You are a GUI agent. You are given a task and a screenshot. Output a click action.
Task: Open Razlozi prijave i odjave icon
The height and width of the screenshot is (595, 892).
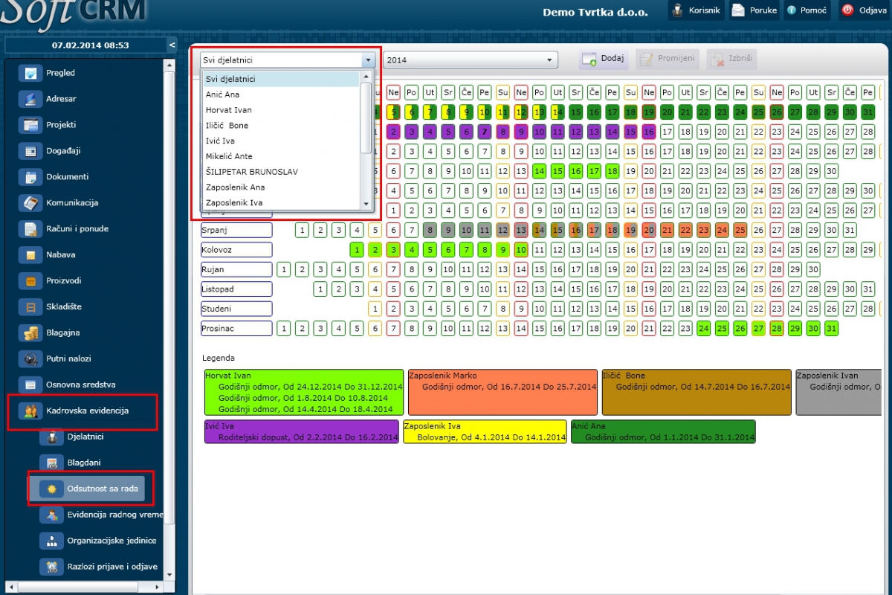pyautogui.click(x=52, y=567)
